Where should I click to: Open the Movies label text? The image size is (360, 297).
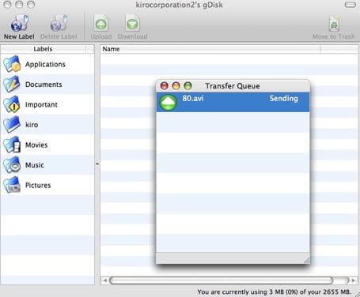[x=36, y=145]
